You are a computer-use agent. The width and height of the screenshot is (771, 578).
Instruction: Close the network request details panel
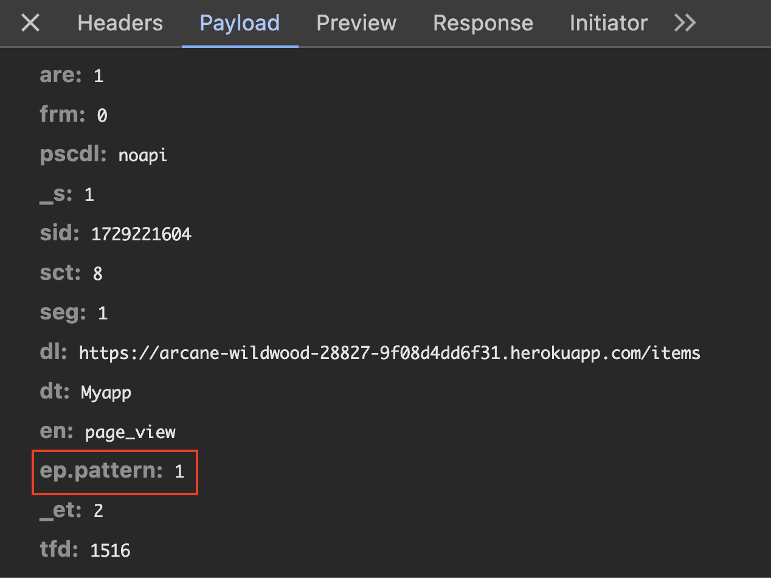30,23
